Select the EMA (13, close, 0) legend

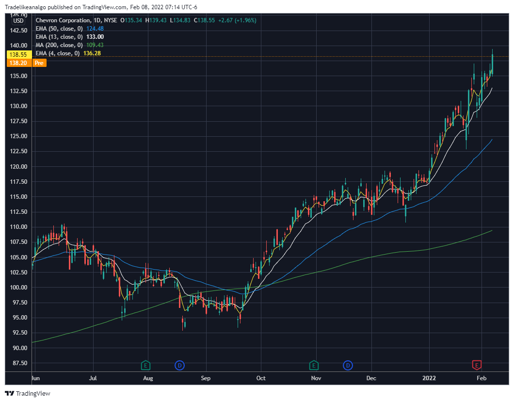[59, 37]
